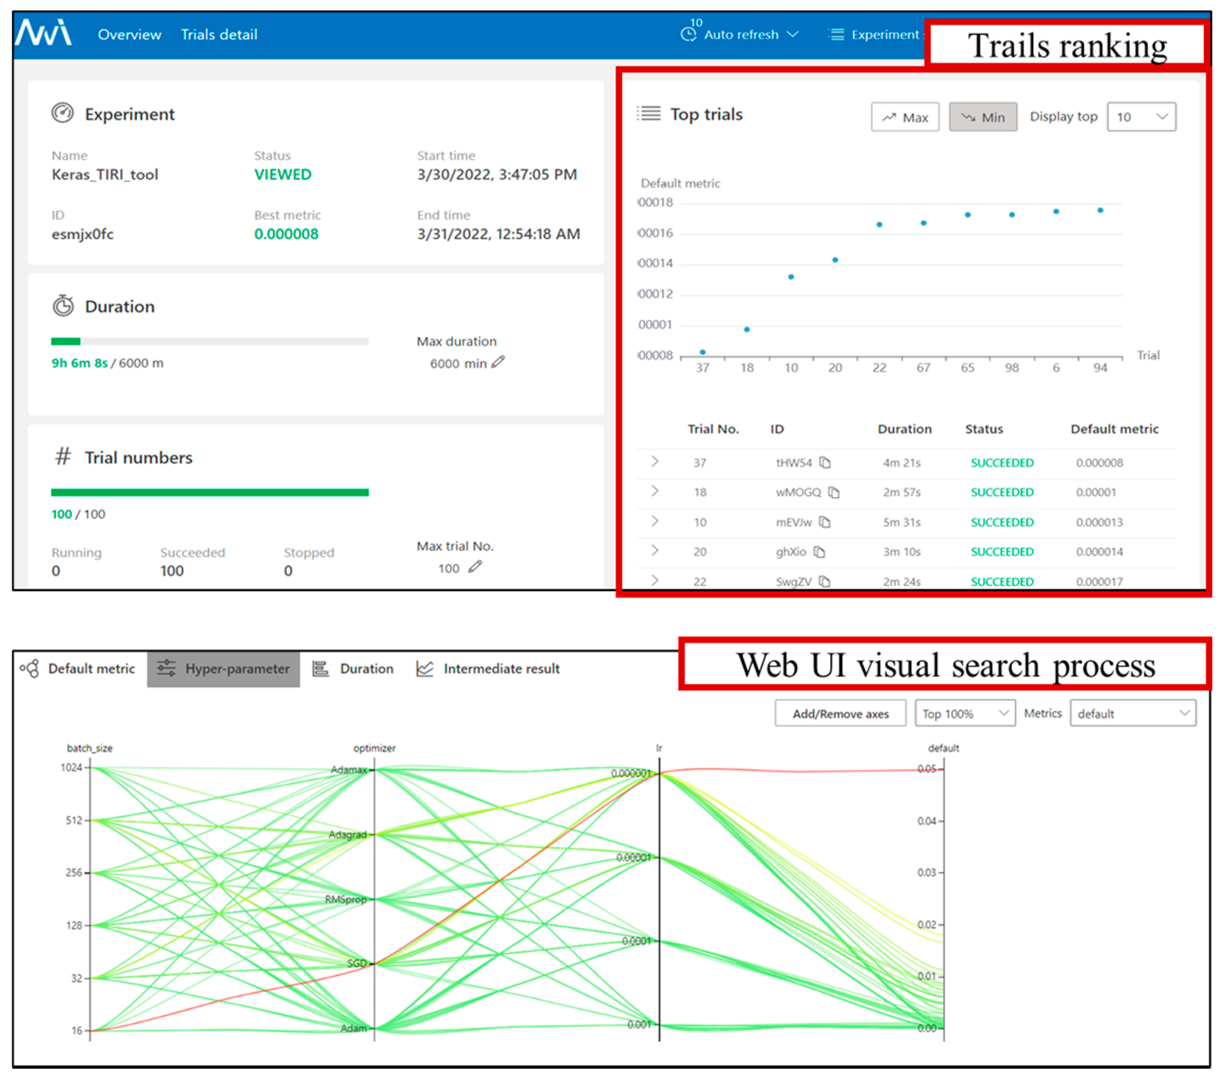This screenshot has height=1078, width=1222.
Task: Open the Metrics default dropdown
Action: coord(1132,713)
